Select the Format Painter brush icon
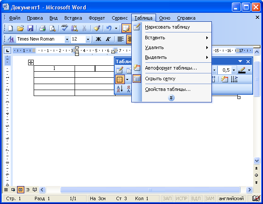263x204 pixels. point(97,28)
